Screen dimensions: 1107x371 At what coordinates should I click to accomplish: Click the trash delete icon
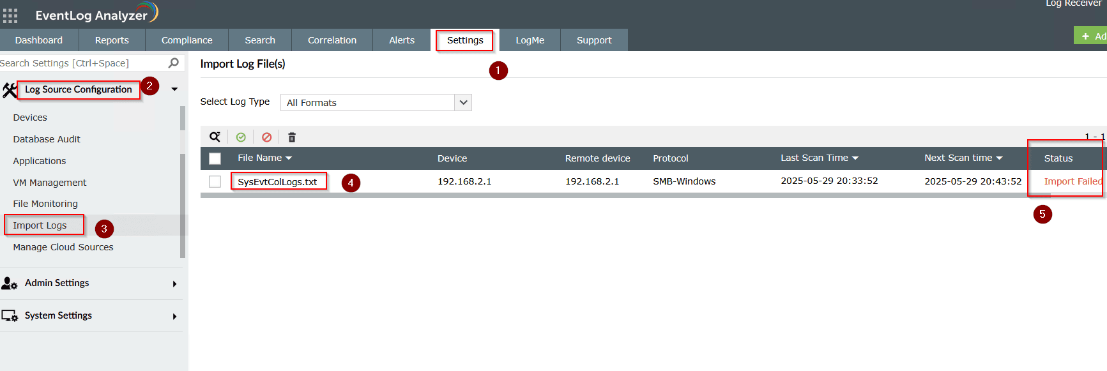pos(292,137)
